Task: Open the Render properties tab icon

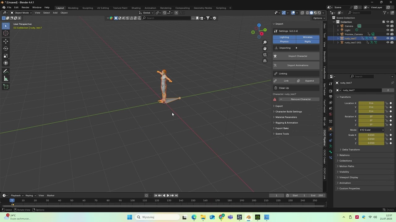Action: pos(330,91)
